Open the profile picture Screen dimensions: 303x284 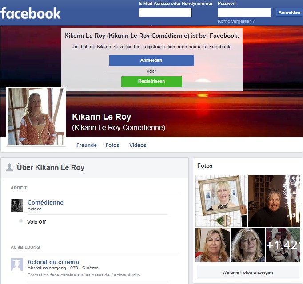coord(36,116)
